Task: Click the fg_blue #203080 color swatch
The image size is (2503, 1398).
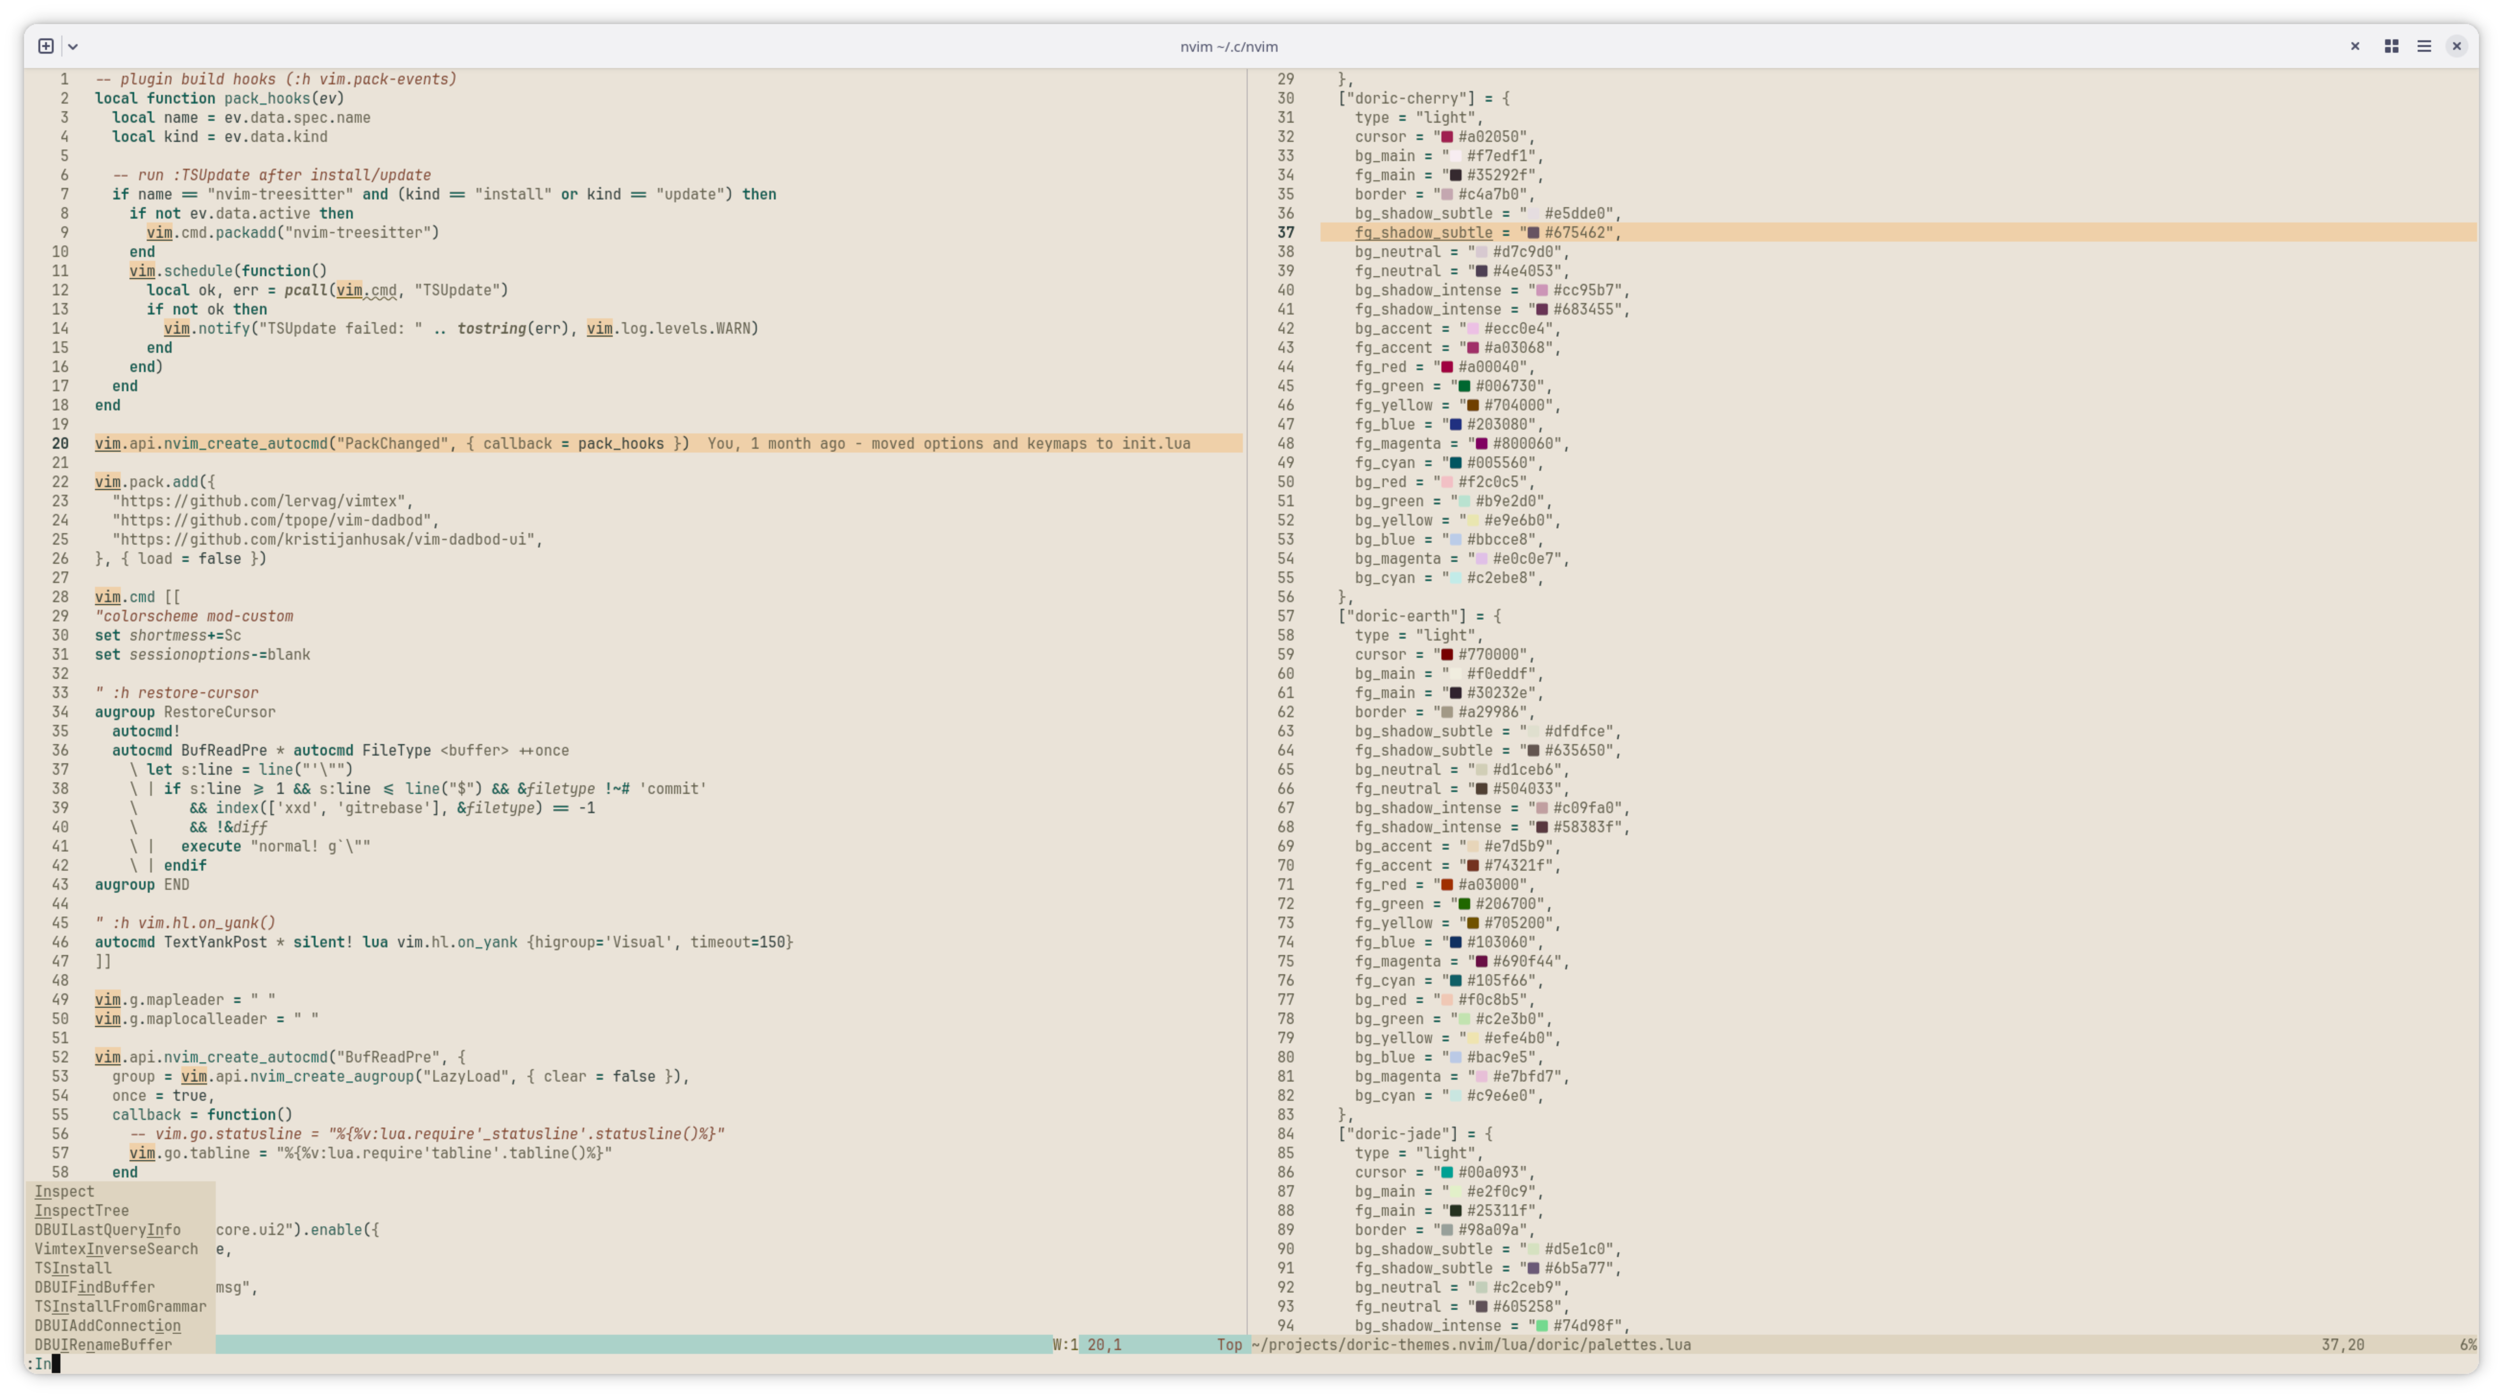Action: [x=1456, y=425]
